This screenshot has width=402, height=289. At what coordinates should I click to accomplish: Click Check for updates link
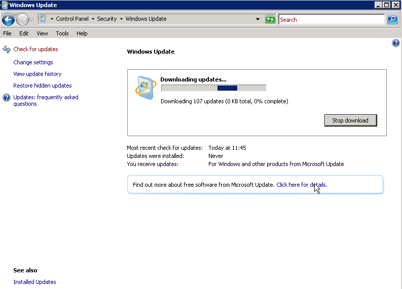coord(35,49)
